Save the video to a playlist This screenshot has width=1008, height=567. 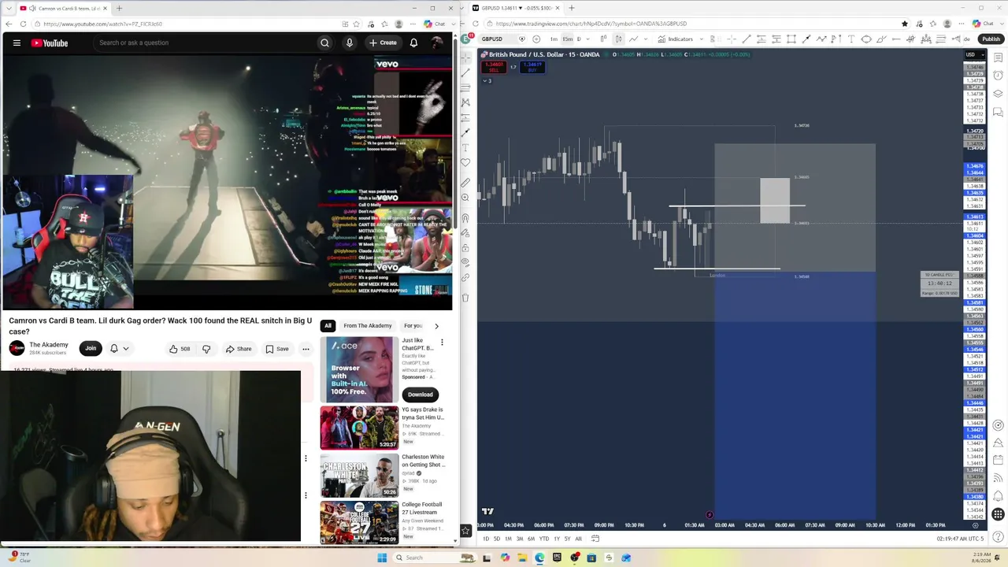[277, 349]
